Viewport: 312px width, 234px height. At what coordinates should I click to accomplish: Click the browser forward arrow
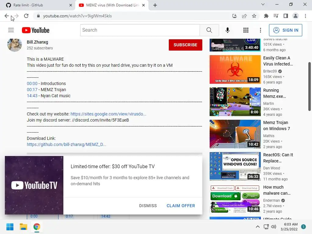[16, 16]
